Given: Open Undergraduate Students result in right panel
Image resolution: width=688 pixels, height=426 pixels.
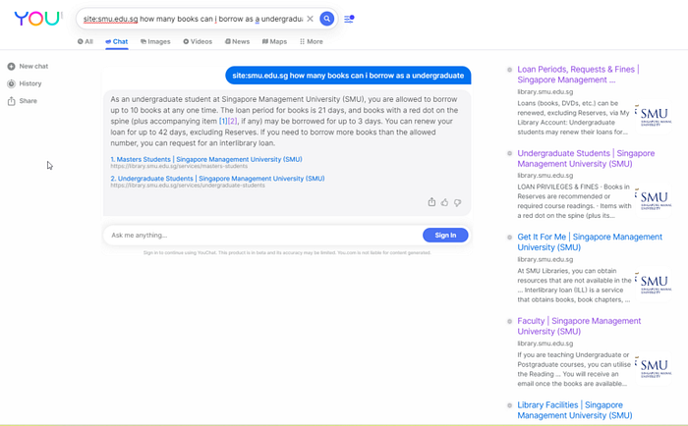Looking at the screenshot, I should [586, 159].
